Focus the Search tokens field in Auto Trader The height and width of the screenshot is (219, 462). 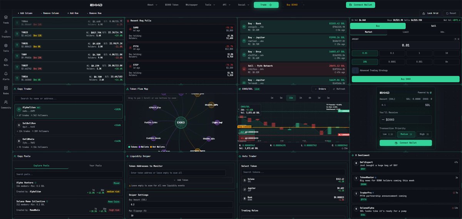293,172
